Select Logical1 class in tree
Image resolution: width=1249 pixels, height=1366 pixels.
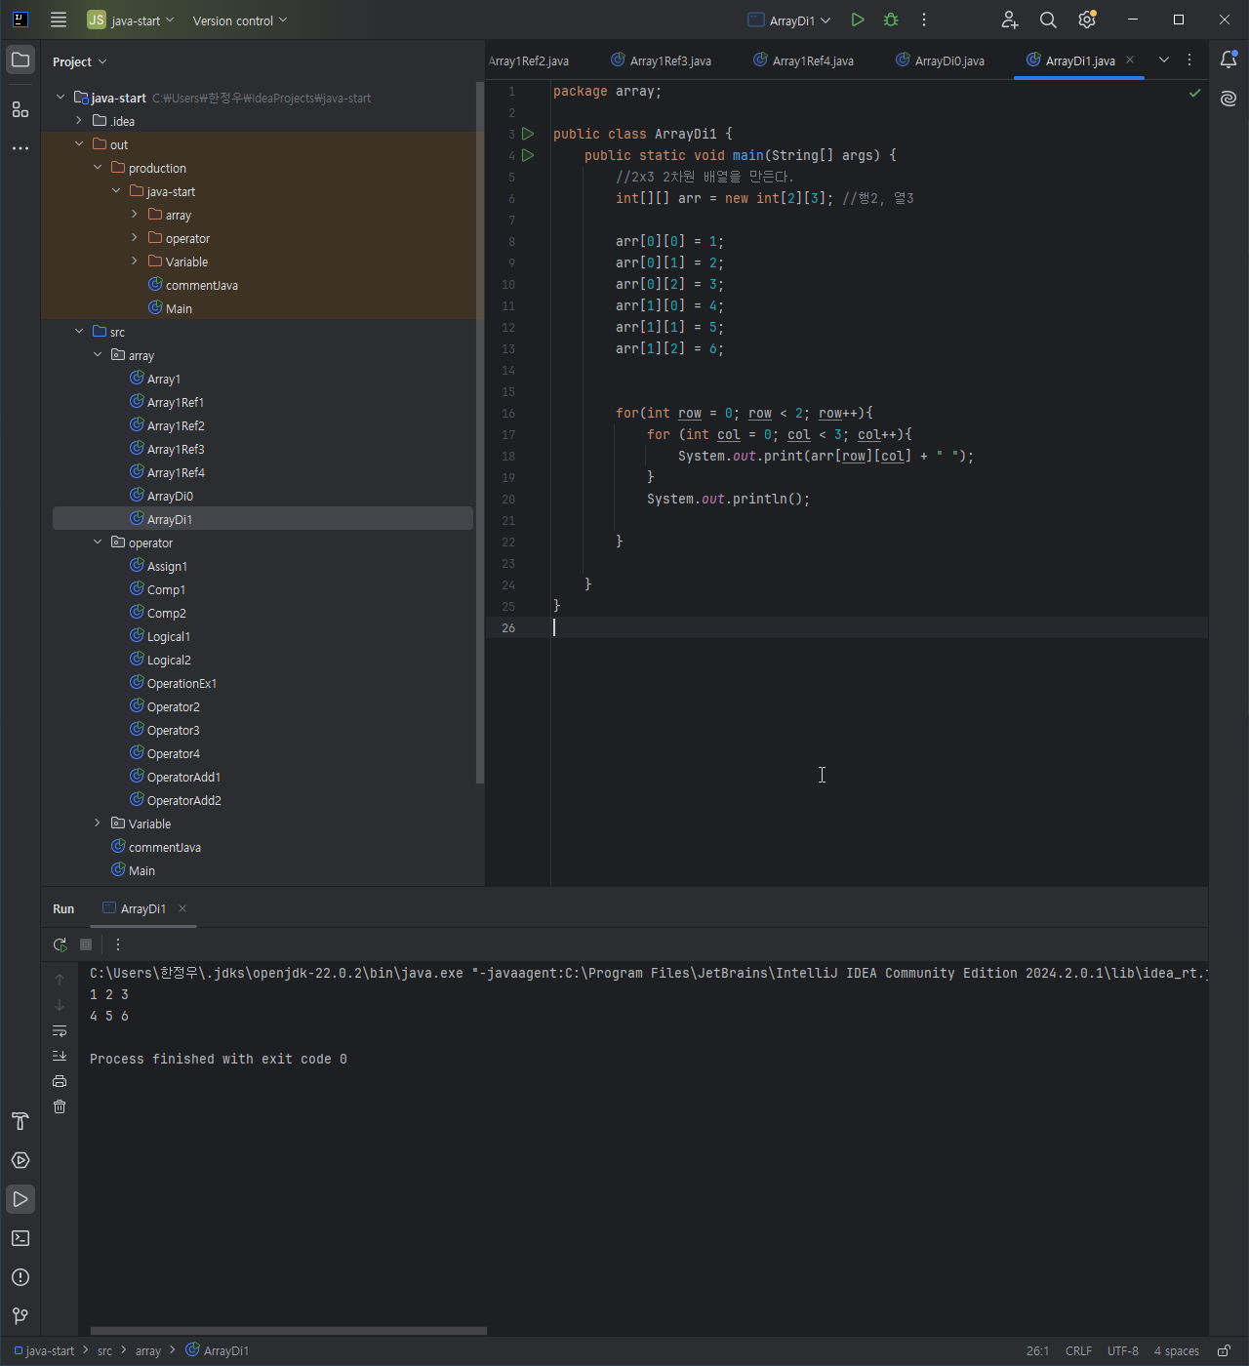(x=168, y=636)
